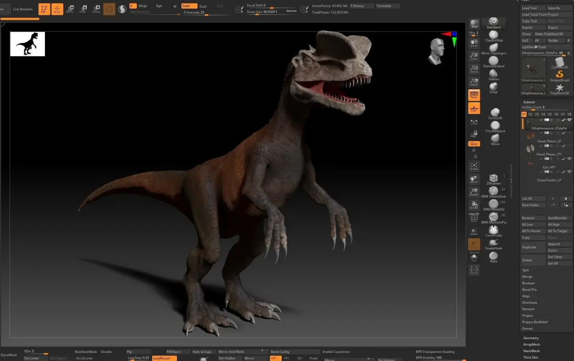Image resolution: width=574 pixels, height=361 pixels.
Task: Expand the Geometry palette section
Action: point(530,338)
